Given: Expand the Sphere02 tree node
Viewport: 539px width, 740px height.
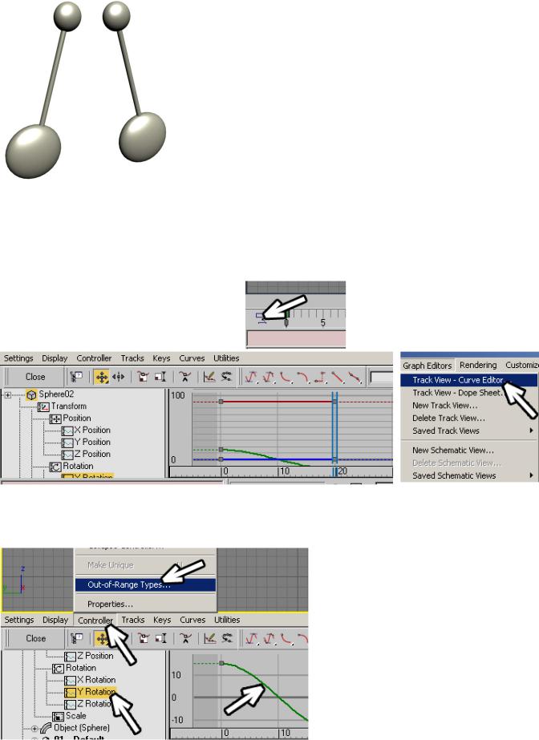Looking at the screenshot, I should click(7, 394).
